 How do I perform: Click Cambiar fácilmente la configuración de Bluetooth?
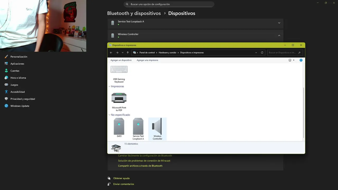pos(145,156)
